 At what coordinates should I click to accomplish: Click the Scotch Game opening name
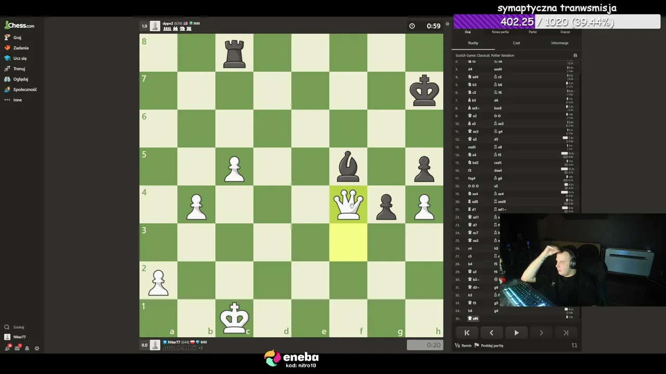484,56
